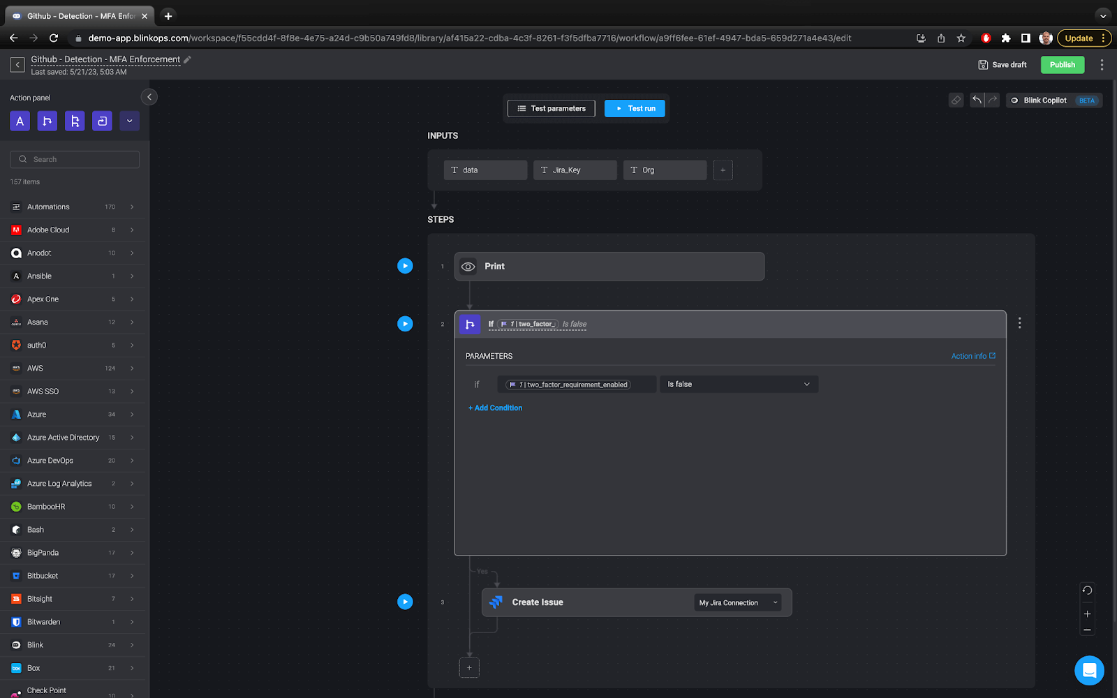The width and height of the screenshot is (1117, 698).
Task: Open the kebab menu next to Publish
Action: [1102, 64]
